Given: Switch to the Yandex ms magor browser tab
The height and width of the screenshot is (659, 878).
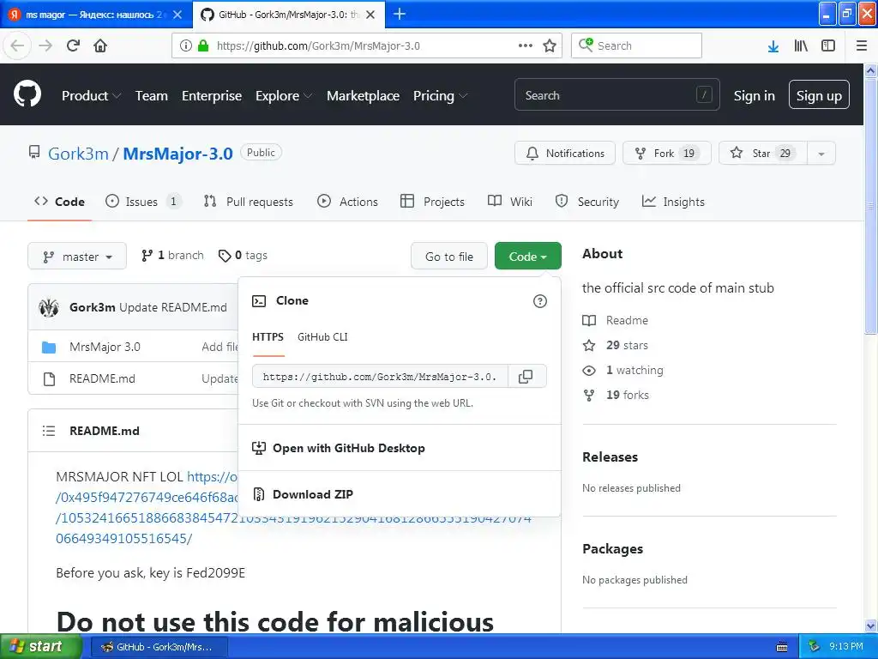Looking at the screenshot, I should 96,15.
